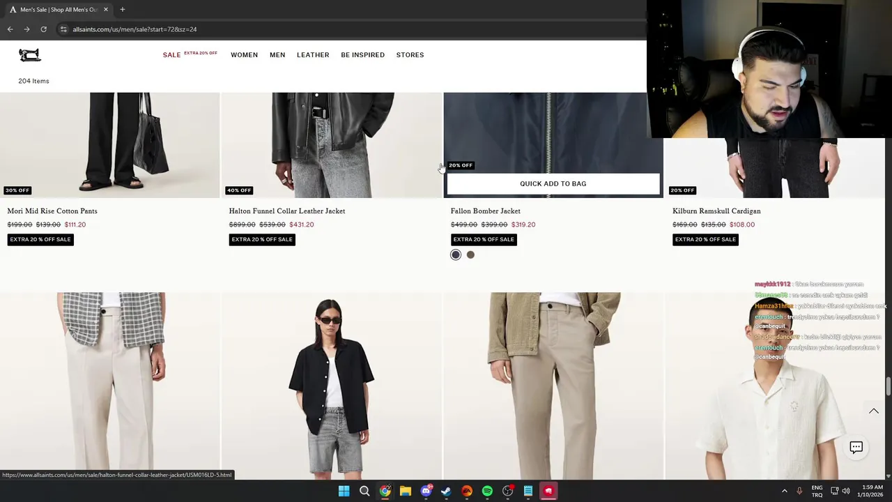The width and height of the screenshot is (892, 502).
Task: Go back with the browser back arrow
Action: (10, 29)
